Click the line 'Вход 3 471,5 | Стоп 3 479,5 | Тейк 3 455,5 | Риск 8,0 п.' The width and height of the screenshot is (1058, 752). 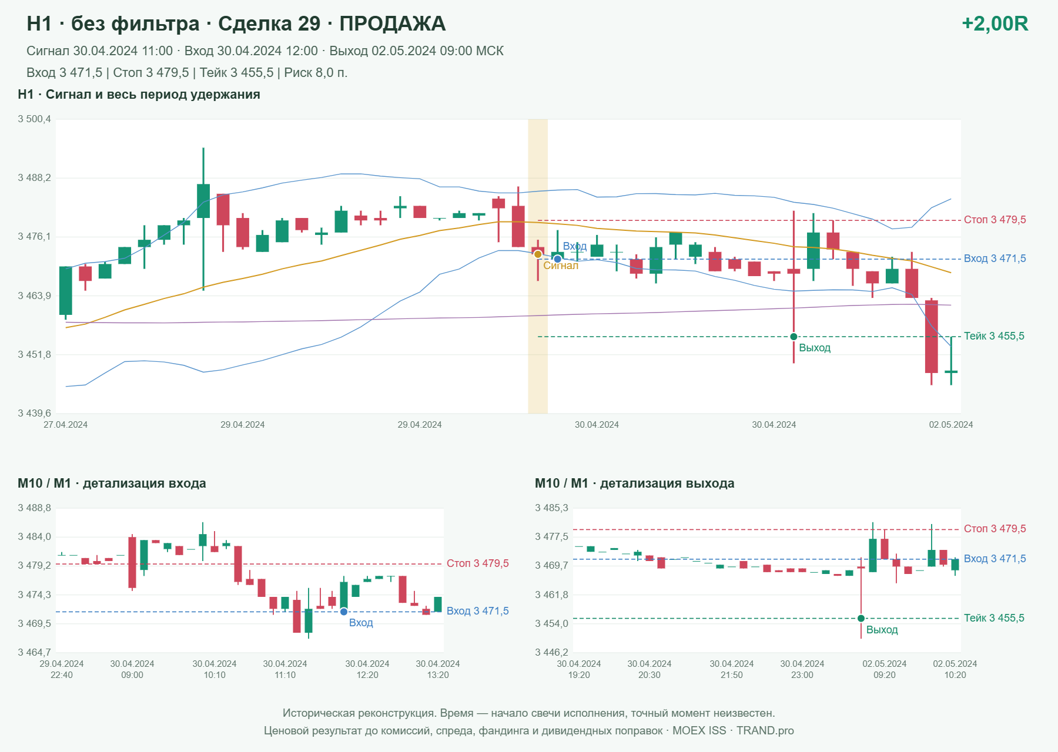pos(187,73)
